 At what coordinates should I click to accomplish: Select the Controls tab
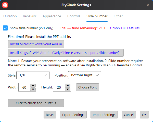pyautogui.click(x=74, y=16)
